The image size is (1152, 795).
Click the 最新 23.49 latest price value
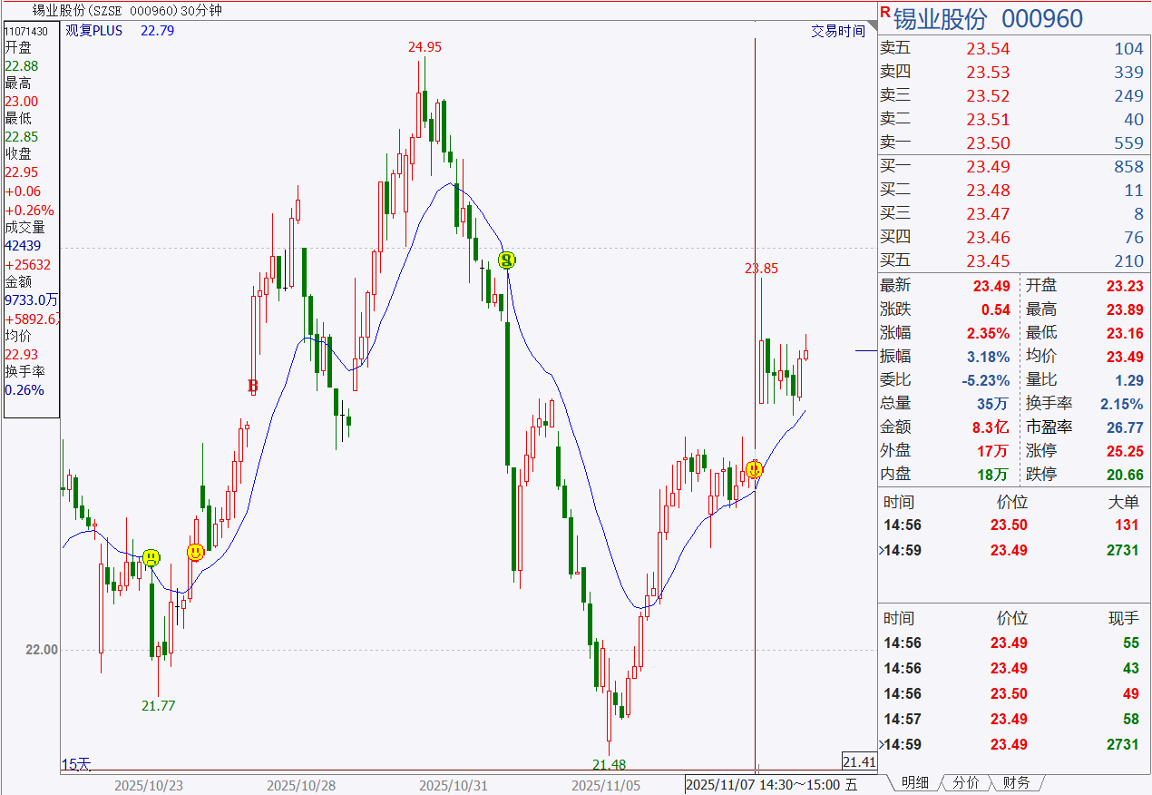coord(991,286)
